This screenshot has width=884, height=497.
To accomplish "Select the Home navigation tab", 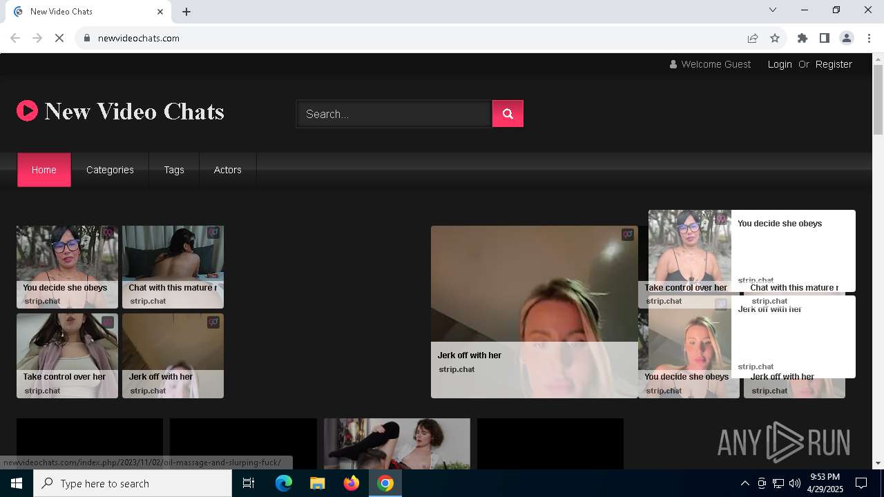I will click(44, 170).
